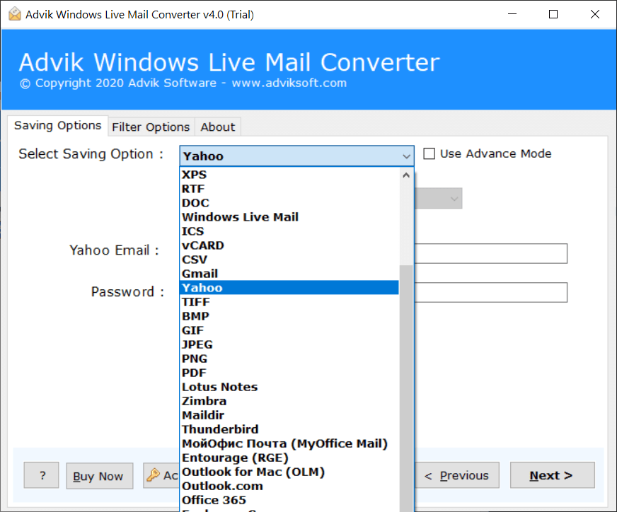Choose Entourage (RGE) option

(289, 458)
